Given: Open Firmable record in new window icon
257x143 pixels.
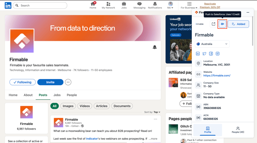Looking at the screenshot, I should (213, 24).
